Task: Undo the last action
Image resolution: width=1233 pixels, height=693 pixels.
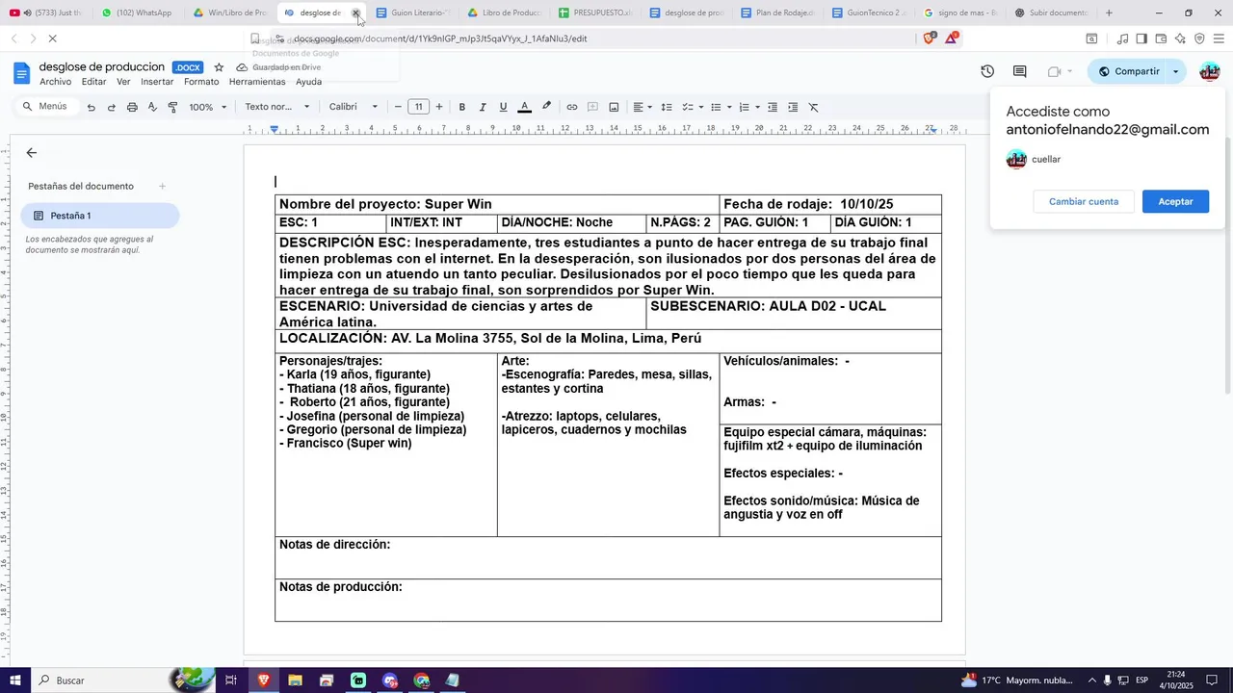Action: (92, 107)
